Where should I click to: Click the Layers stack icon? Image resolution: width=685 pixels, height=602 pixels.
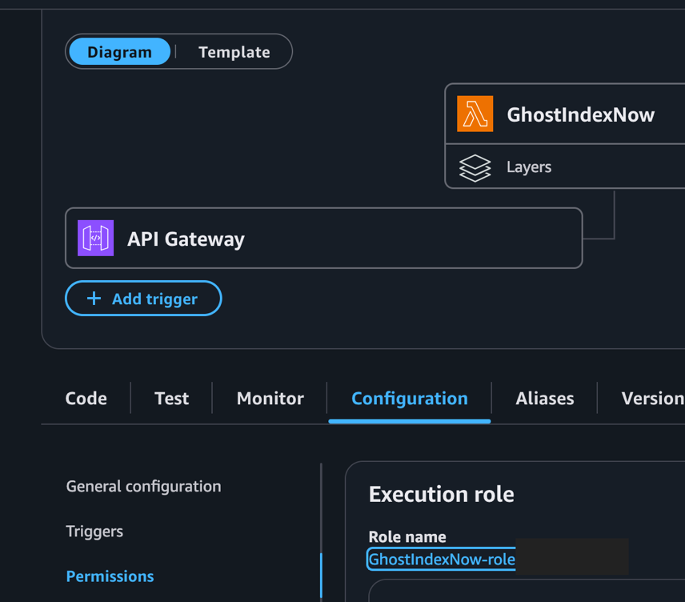(475, 167)
